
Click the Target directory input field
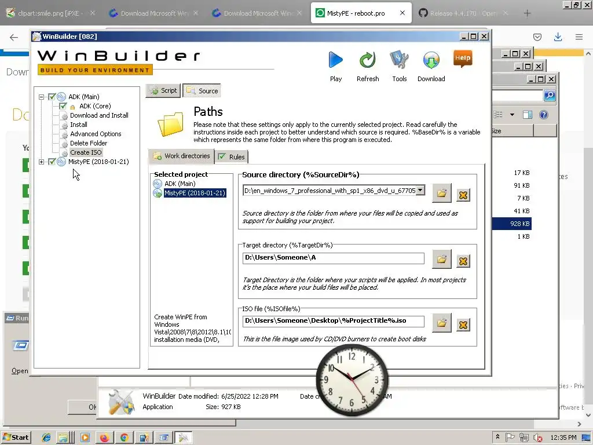point(333,258)
